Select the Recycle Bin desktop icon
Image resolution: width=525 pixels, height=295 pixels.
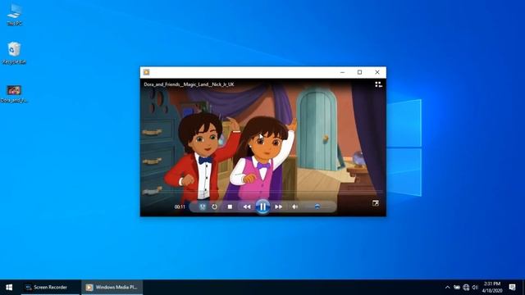(14, 52)
